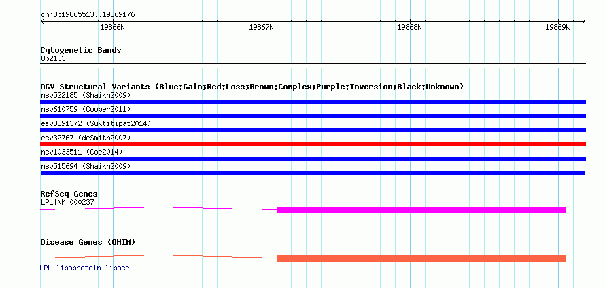Click the blue gain bar under nsv522185
The height and width of the screenshot is (288, 605).
pos(313,102)
